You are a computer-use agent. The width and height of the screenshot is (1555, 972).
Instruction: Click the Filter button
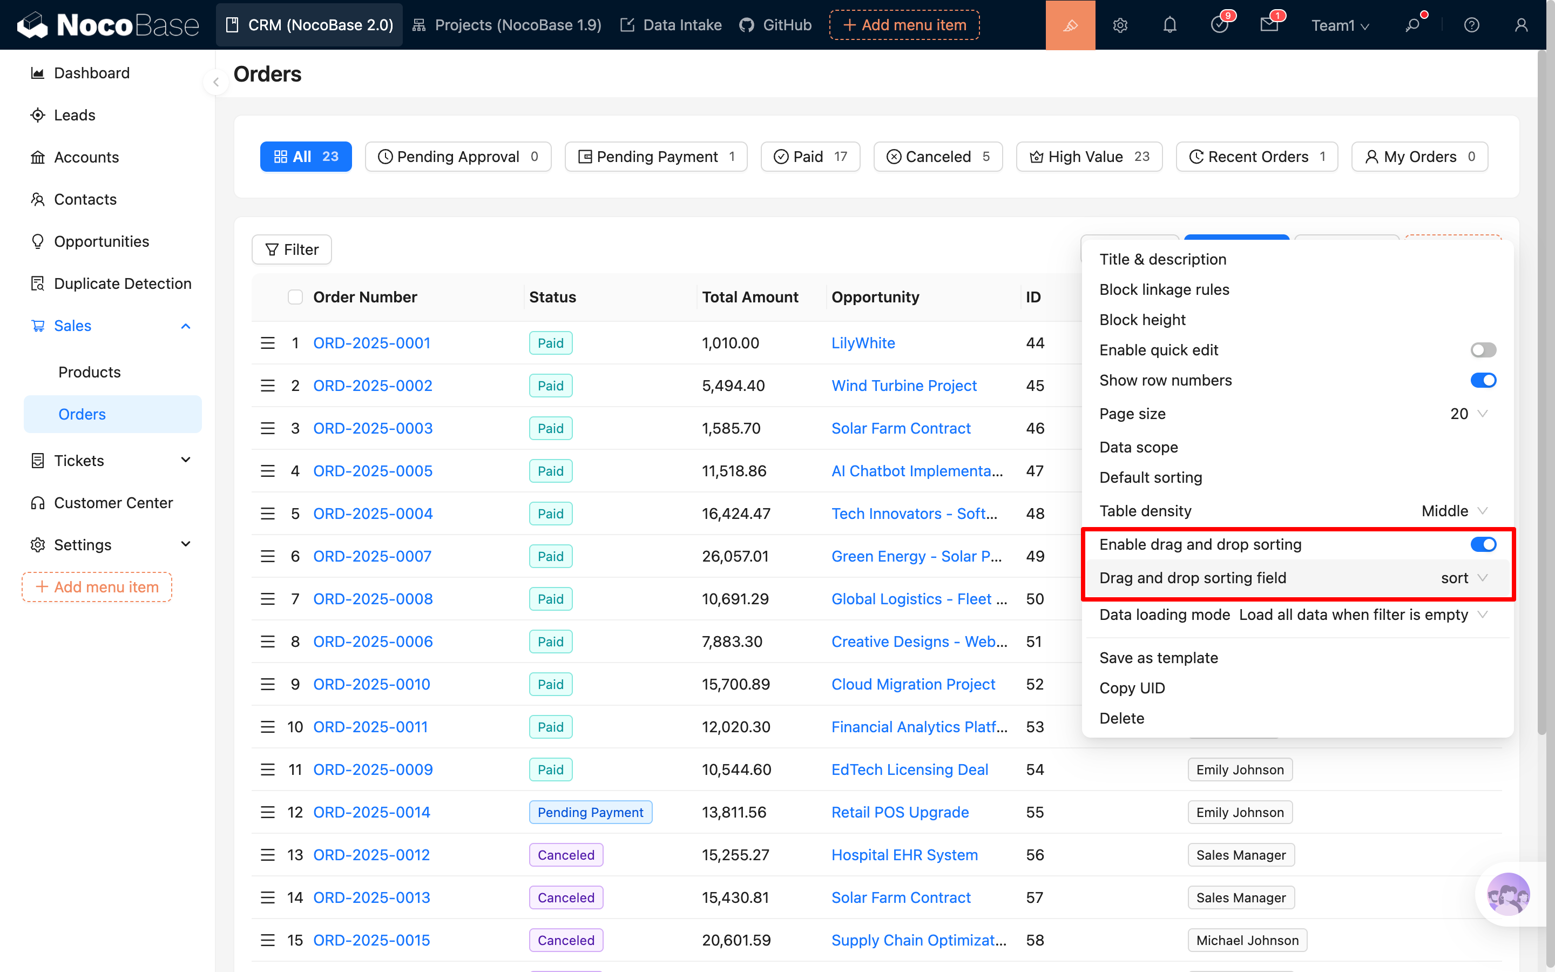click(292, 249)
